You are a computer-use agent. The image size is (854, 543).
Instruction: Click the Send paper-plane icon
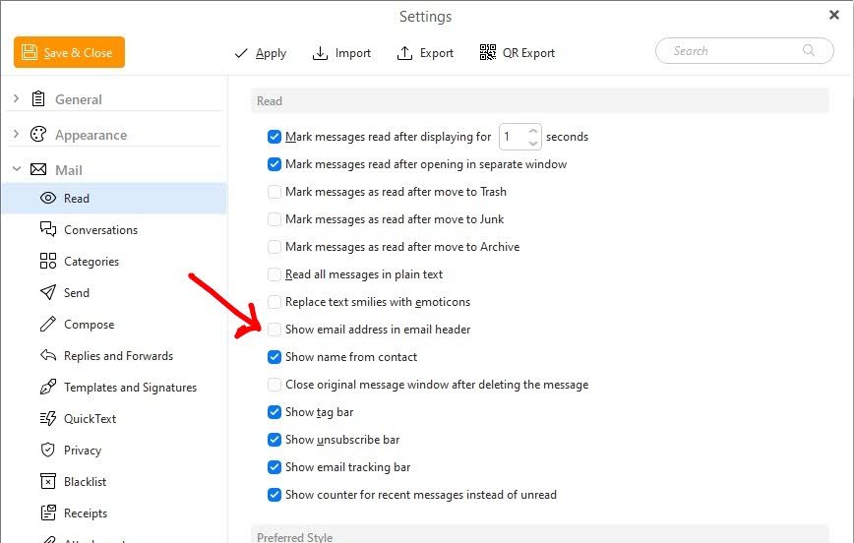click(x=48, y=292)
